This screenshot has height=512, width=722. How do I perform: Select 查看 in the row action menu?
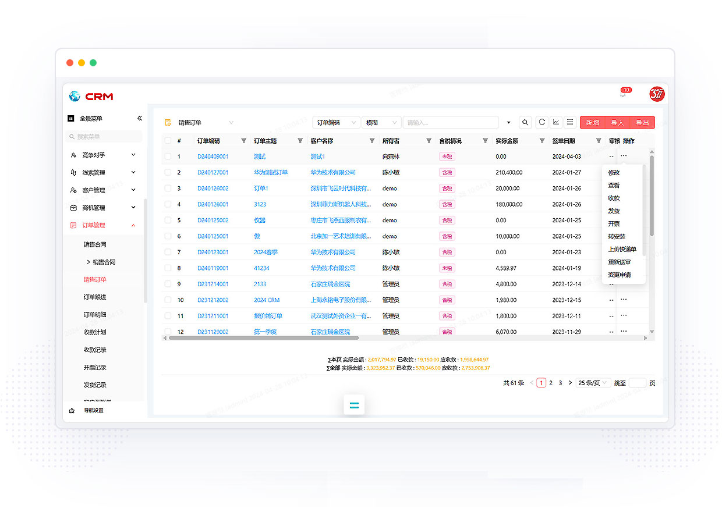pyautogui.click(x=614, y=186)
